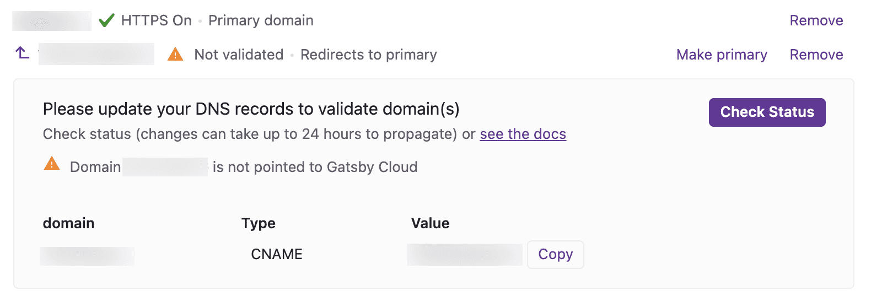871x301 pixels.
Task: Click the orange warning icon next to Not validated
Action: pyautogui.click(x=175, y=54)
